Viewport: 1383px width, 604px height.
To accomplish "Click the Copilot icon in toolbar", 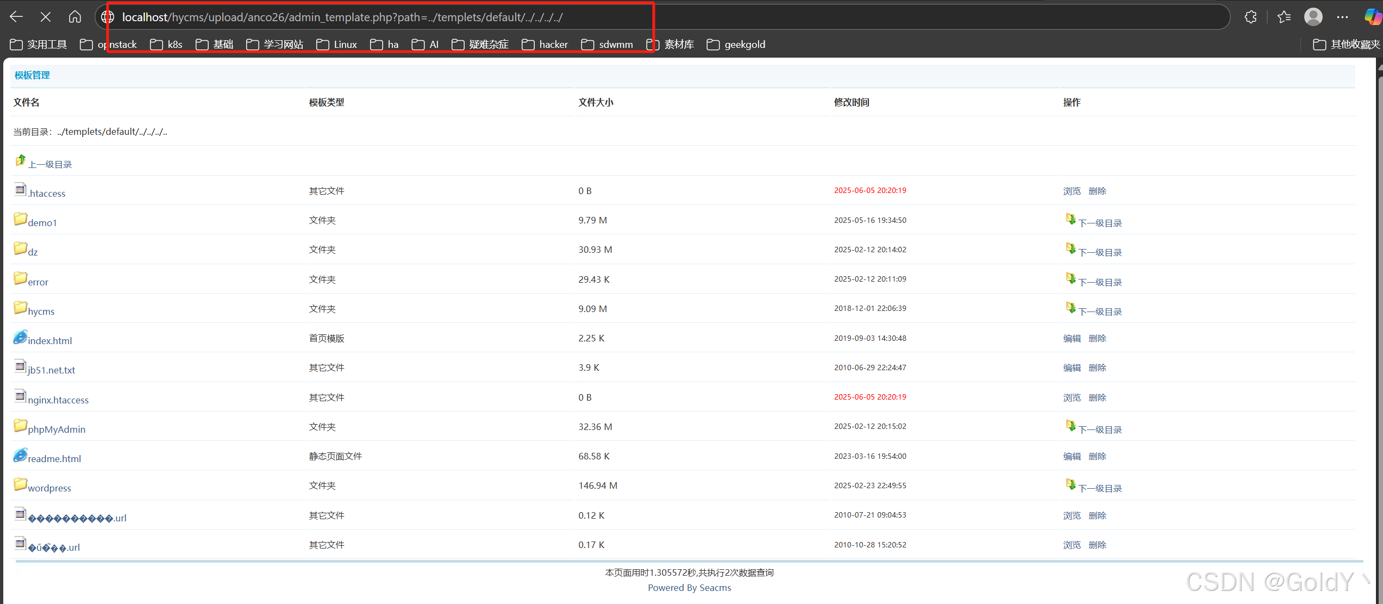I will pos(1373,17).
